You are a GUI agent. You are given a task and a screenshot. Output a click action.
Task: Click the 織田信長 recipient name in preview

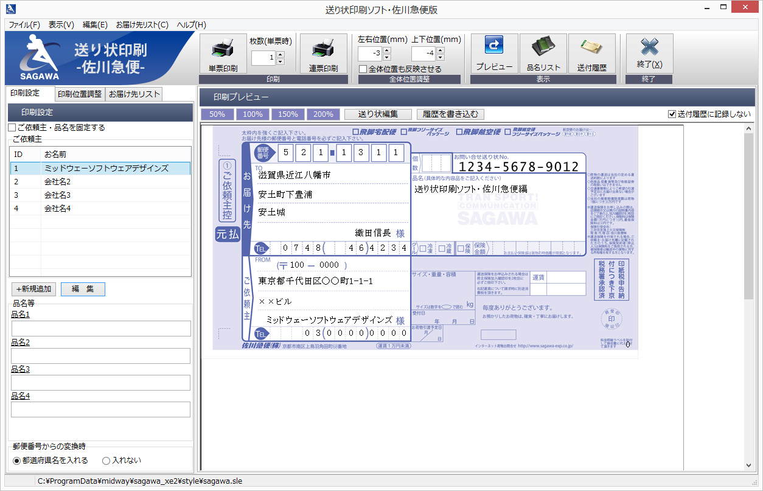(x=373, y=233)
